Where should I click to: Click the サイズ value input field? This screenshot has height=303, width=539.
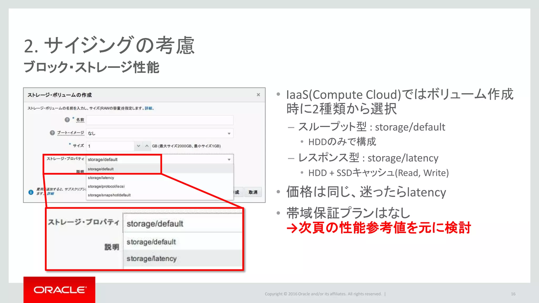(x=110, y=146)
